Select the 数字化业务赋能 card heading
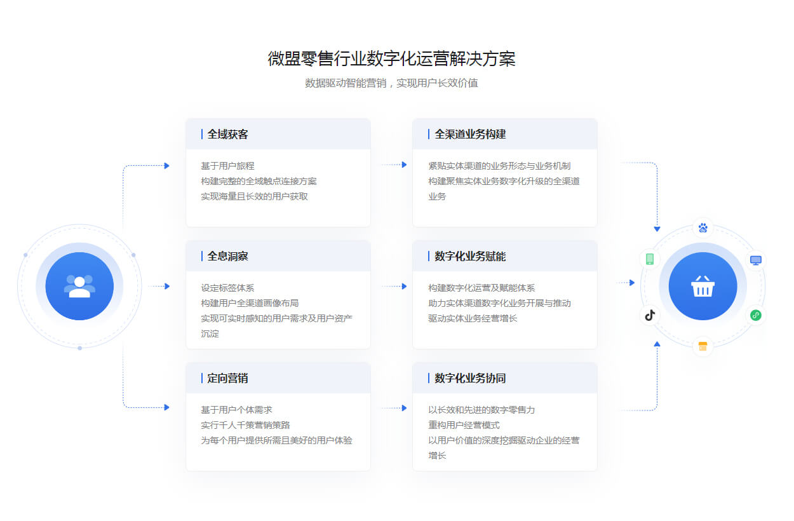This screenshot has height=521, width=794. (470, 256)
